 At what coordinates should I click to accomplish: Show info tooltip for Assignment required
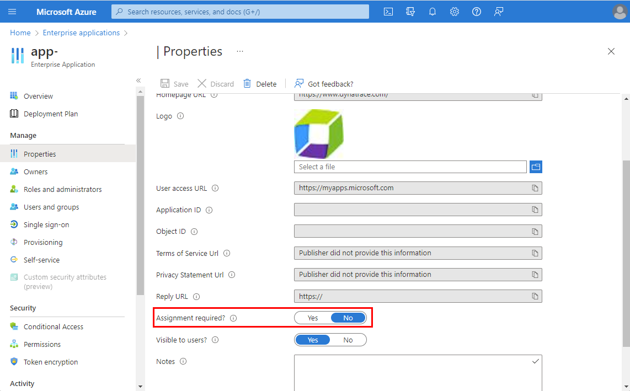233,318
